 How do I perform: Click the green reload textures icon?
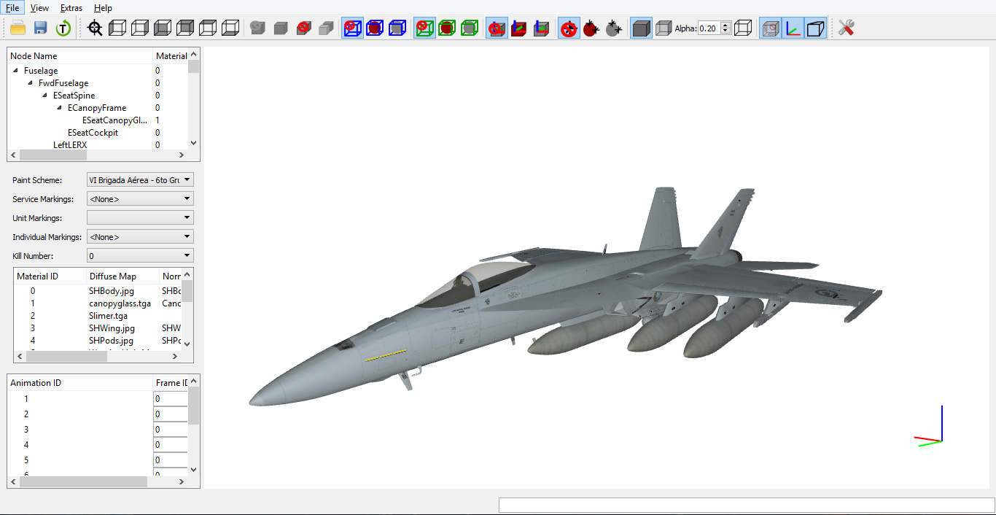point(63,28)
